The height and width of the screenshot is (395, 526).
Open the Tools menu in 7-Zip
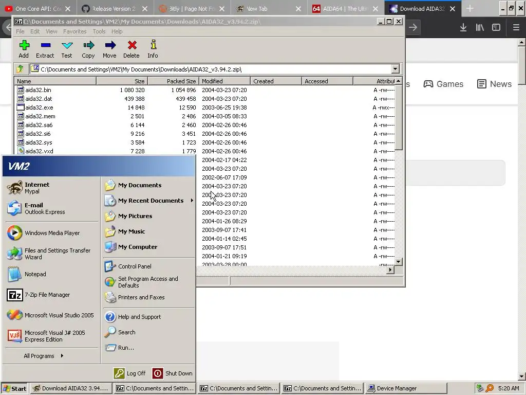(99, 31)
